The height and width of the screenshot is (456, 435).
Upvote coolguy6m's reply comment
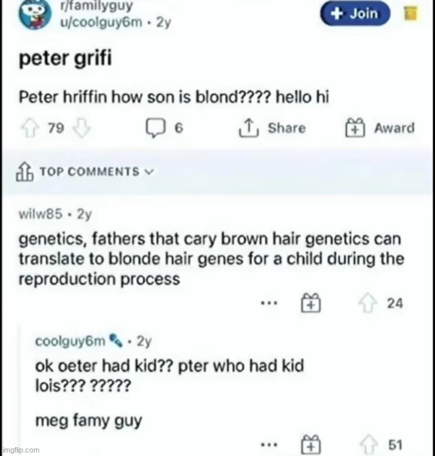pyautogui.click(x=368, y=444)
